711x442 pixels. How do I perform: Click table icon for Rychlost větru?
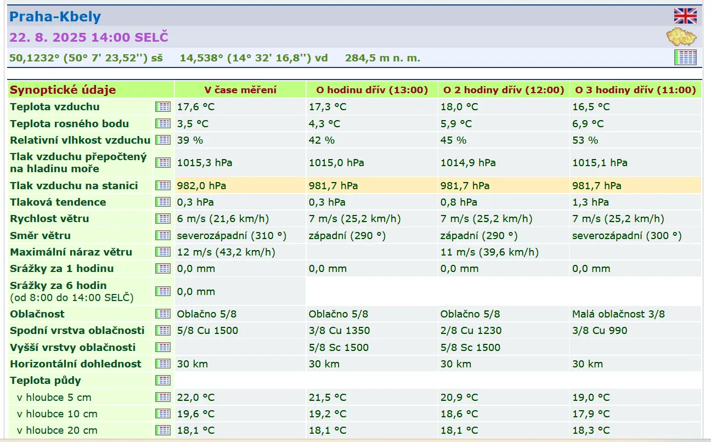point(163,219)
